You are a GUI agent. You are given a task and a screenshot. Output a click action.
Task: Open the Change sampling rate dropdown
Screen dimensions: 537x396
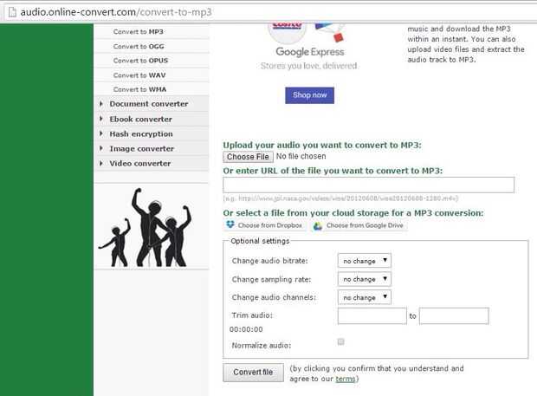(365, 279)
